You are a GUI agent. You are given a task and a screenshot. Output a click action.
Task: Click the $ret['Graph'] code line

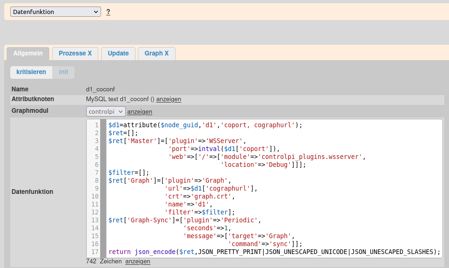[170, 180]
